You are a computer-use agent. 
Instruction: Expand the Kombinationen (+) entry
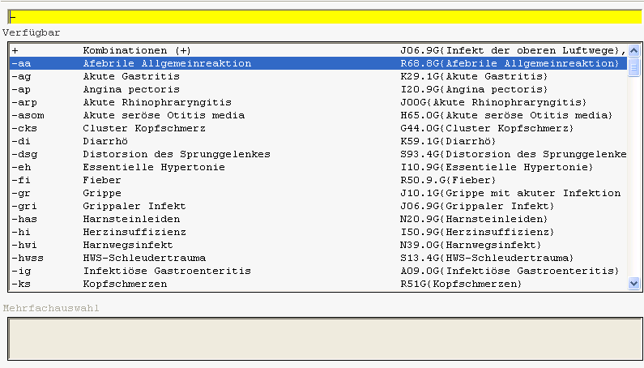318,50
